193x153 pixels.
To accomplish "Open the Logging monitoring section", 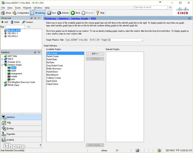I will tap(21, 139).
